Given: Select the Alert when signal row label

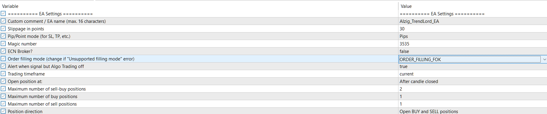Looking at the screenshot, I should tap(46, 66).
